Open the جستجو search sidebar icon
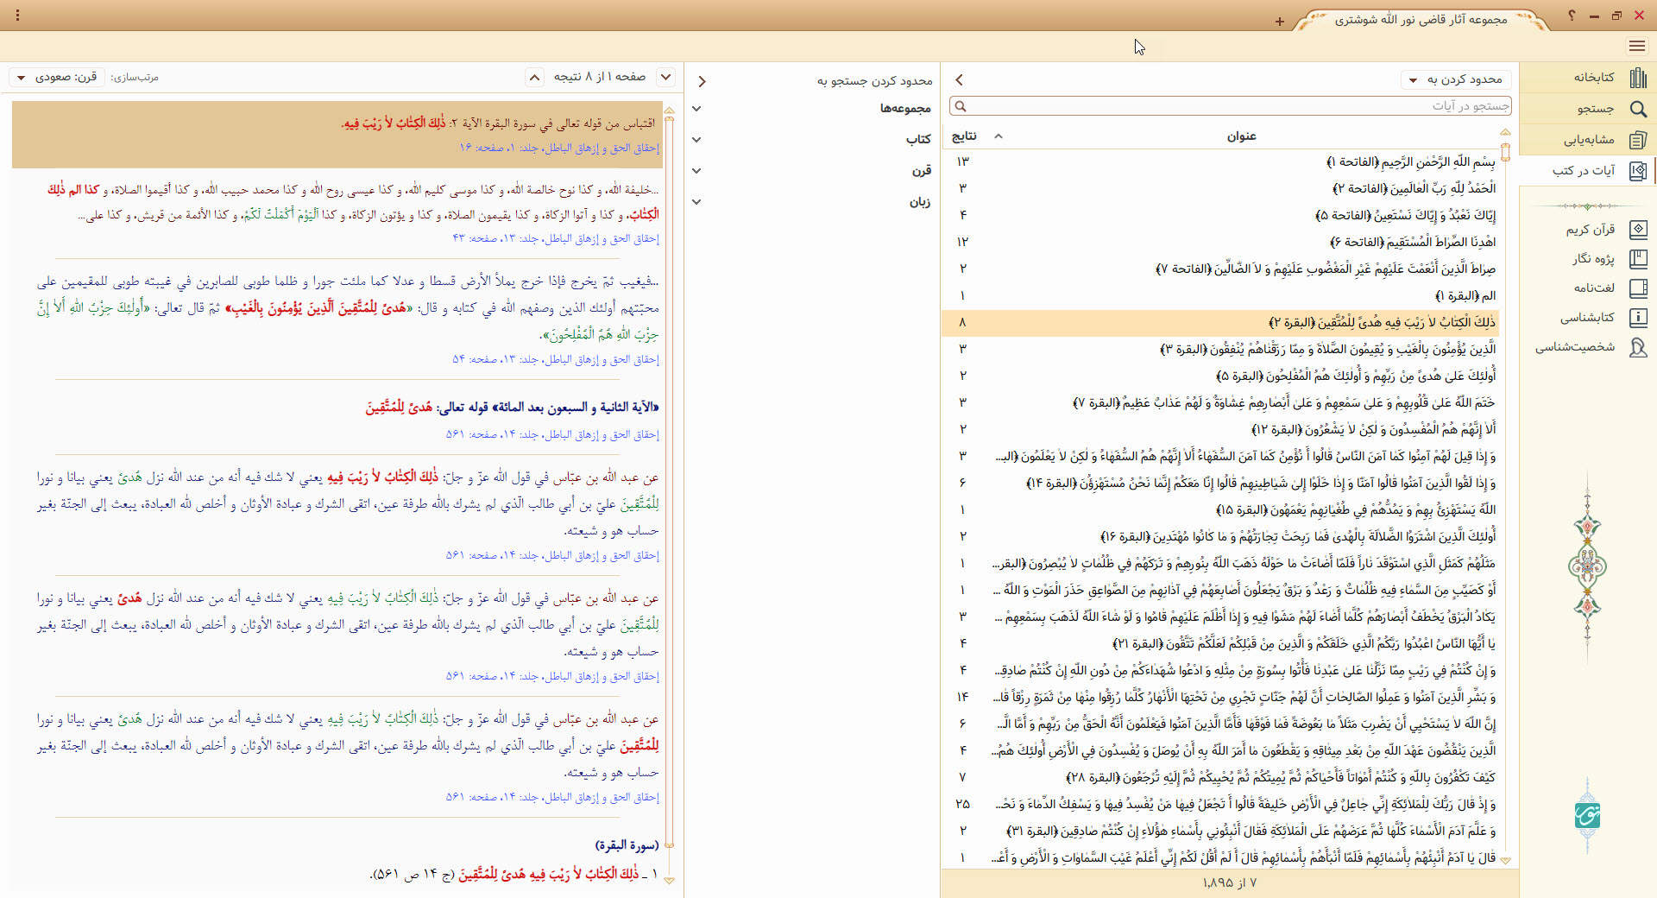The image size is (1657, 898). [x=1638, y=109]
